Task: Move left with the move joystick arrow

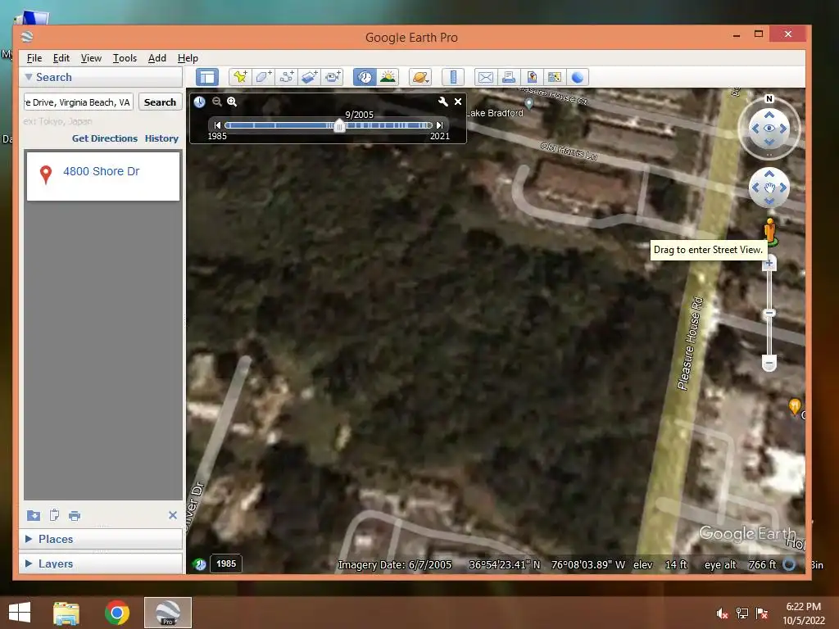Action: tap(755, 188)
